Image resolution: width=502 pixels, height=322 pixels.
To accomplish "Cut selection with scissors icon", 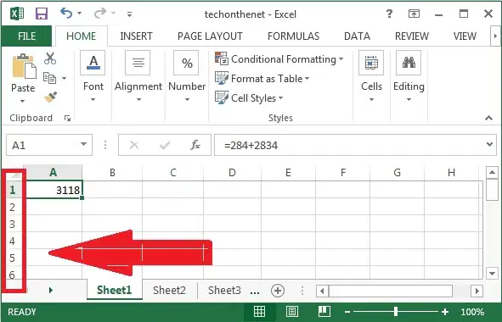I will pos(50,58).
